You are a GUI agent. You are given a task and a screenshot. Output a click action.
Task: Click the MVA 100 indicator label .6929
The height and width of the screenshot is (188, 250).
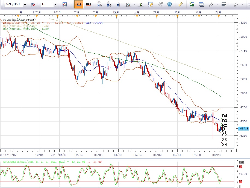[x=26, y=29]
